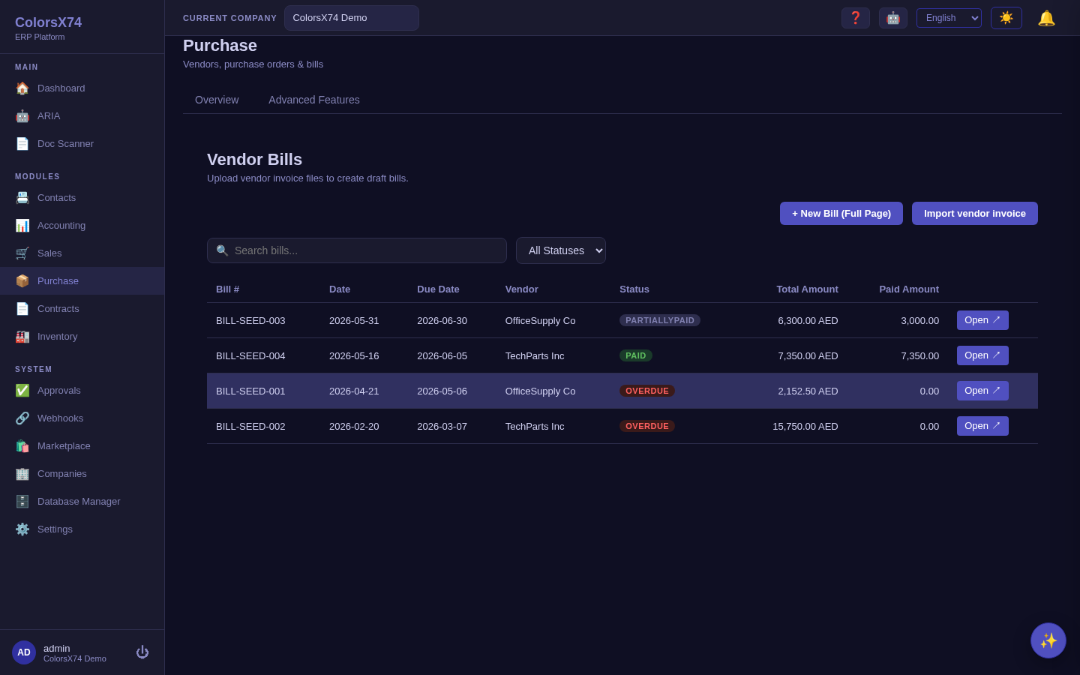Expand the All Statuses filter dropdown

(x=561, y=250)
